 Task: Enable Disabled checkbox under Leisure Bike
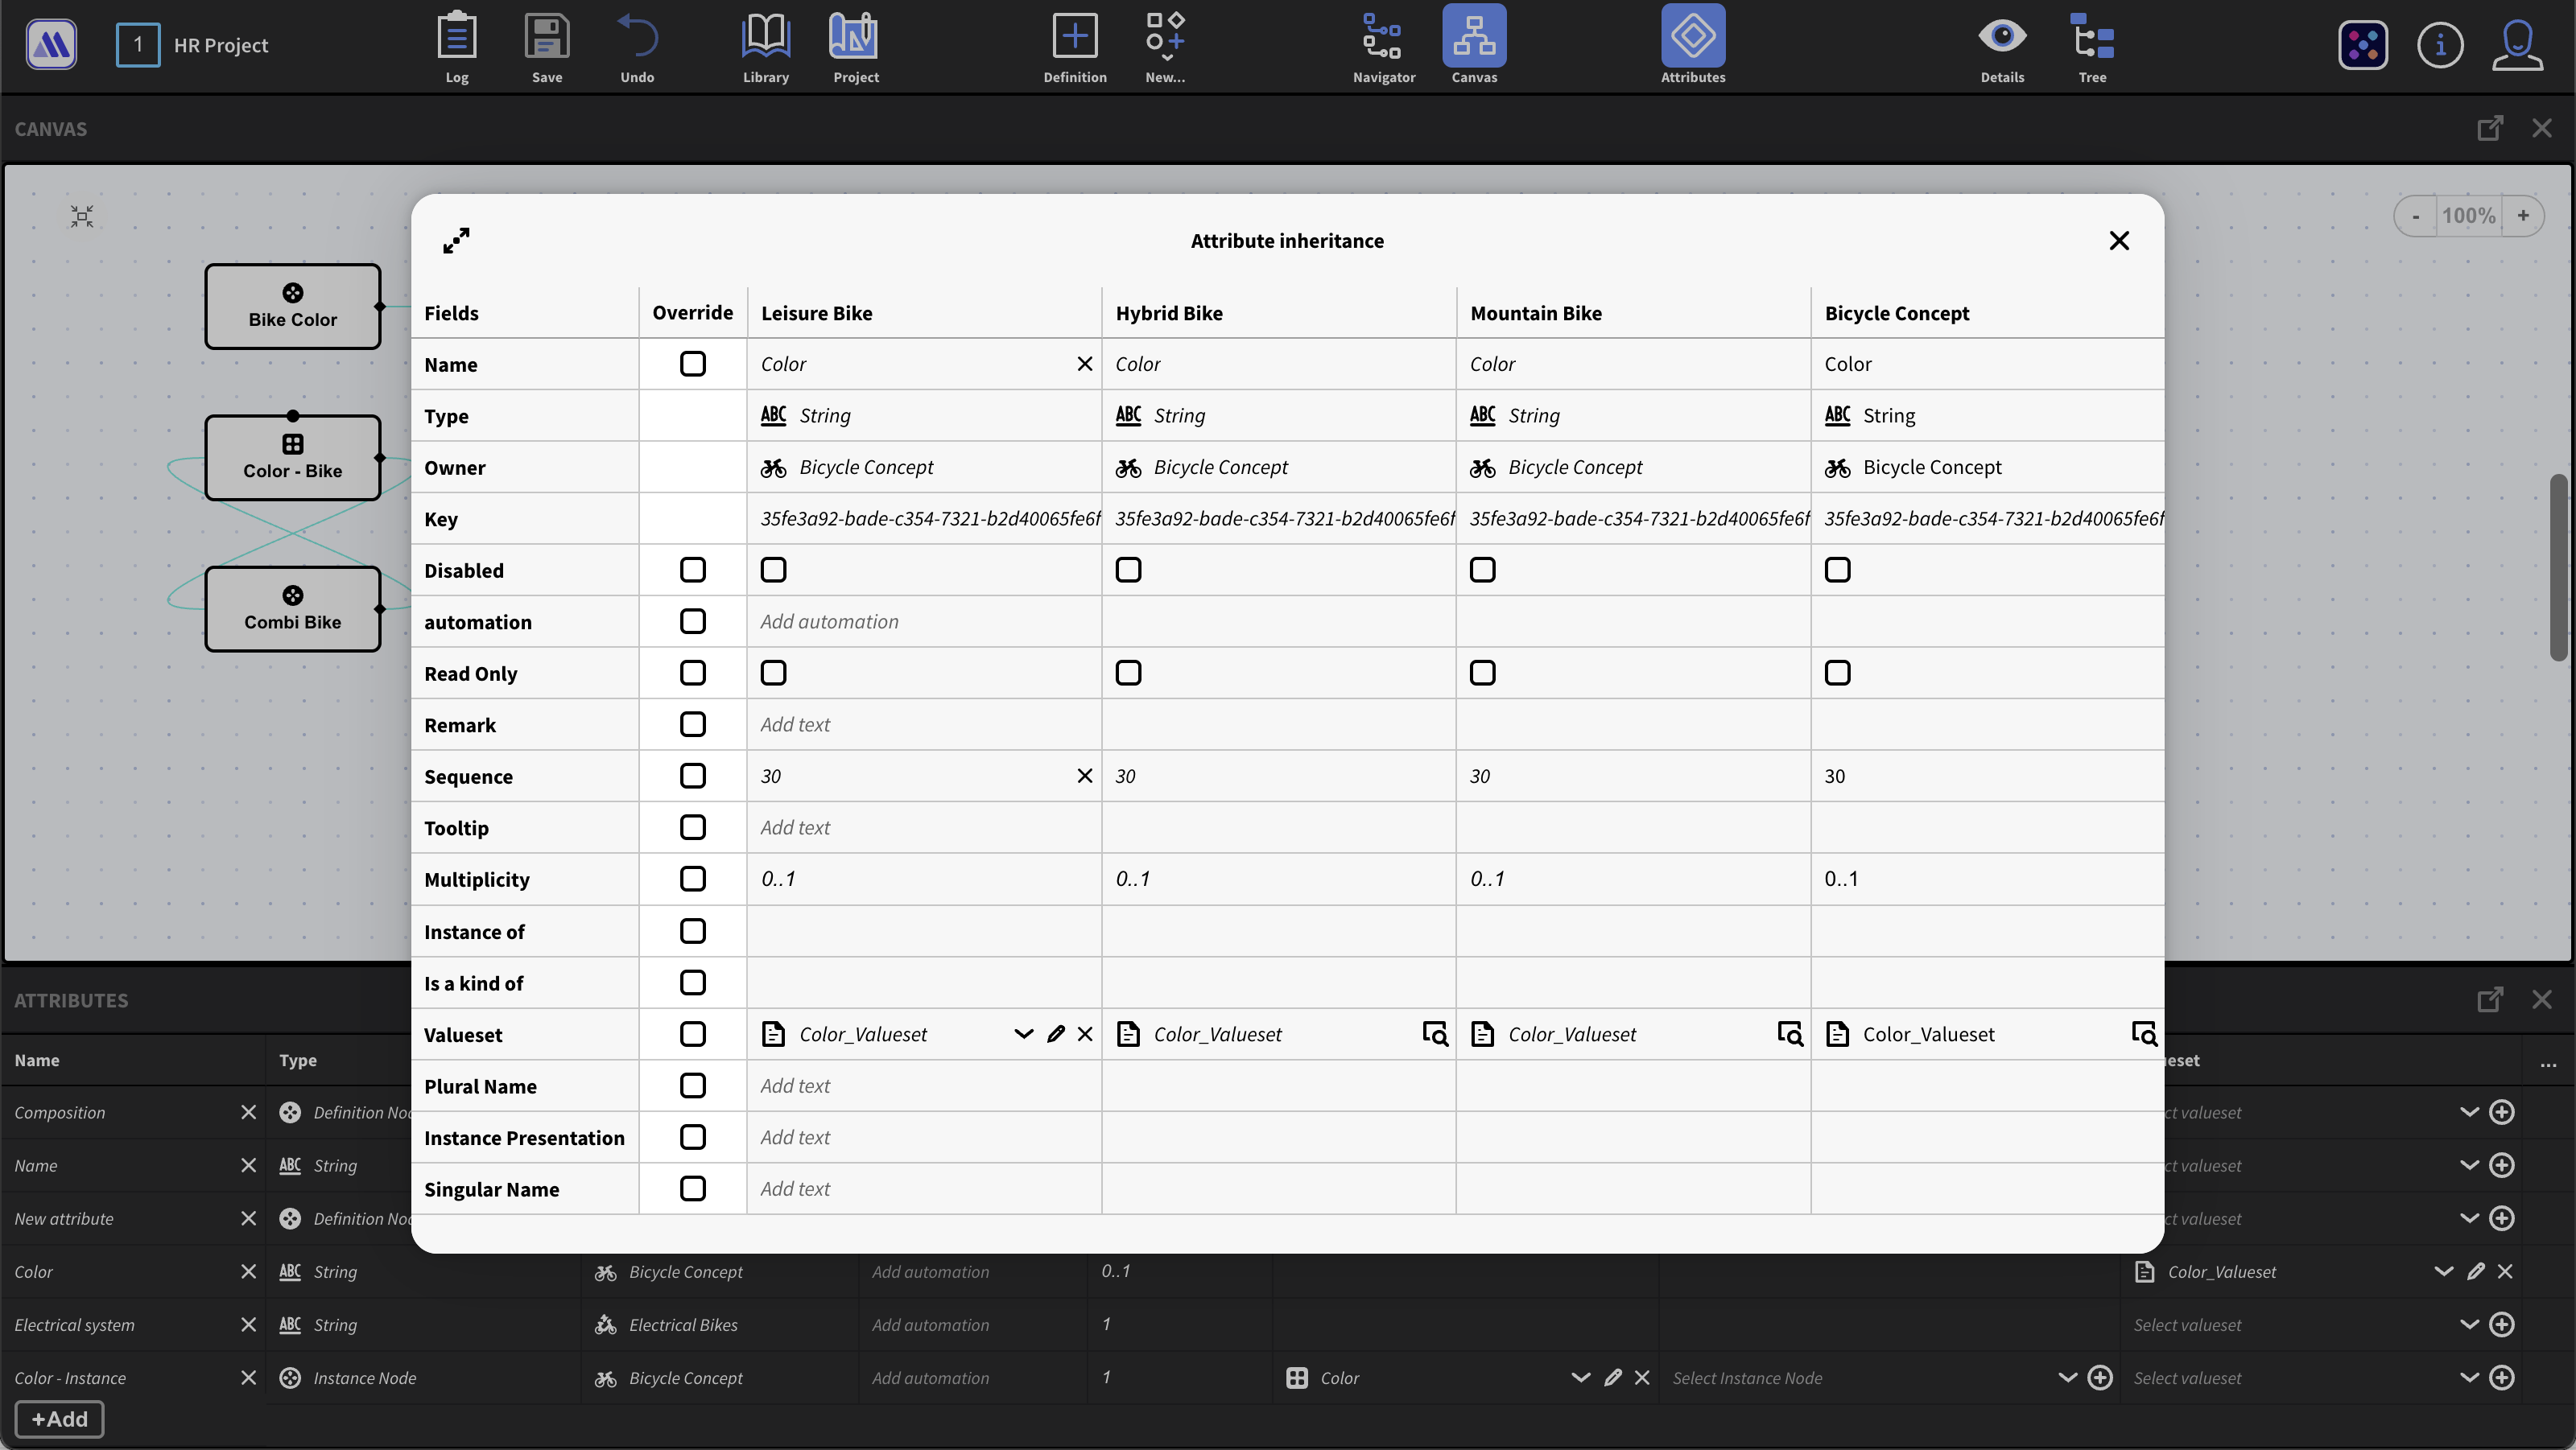pos(773,570)
